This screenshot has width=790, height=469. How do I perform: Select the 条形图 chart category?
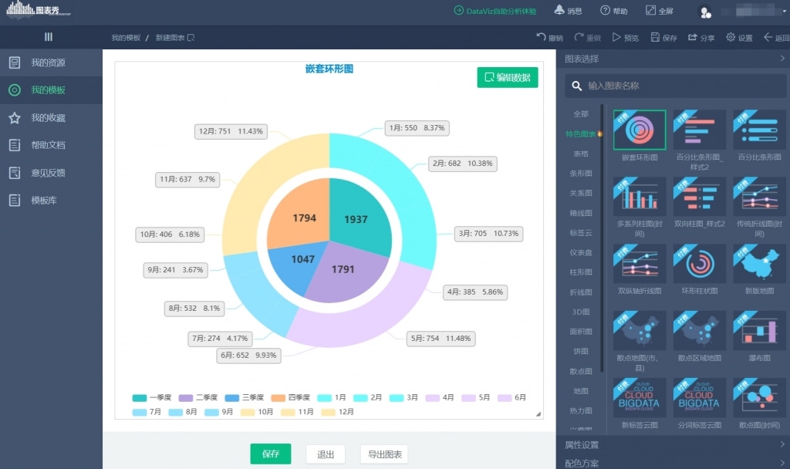pos(580,174)
